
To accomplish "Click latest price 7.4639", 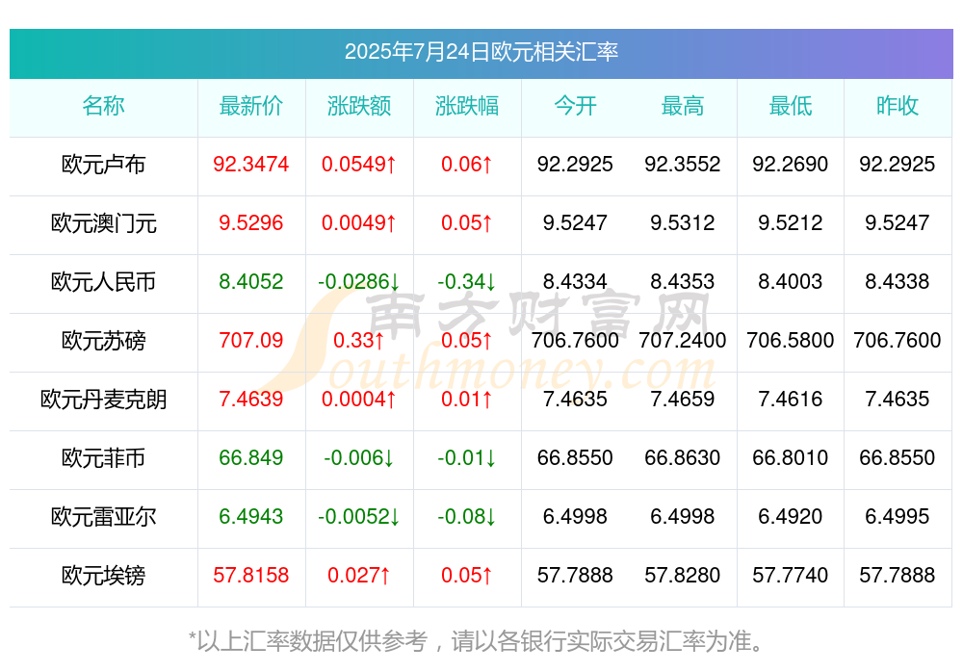I will (251, 399).
